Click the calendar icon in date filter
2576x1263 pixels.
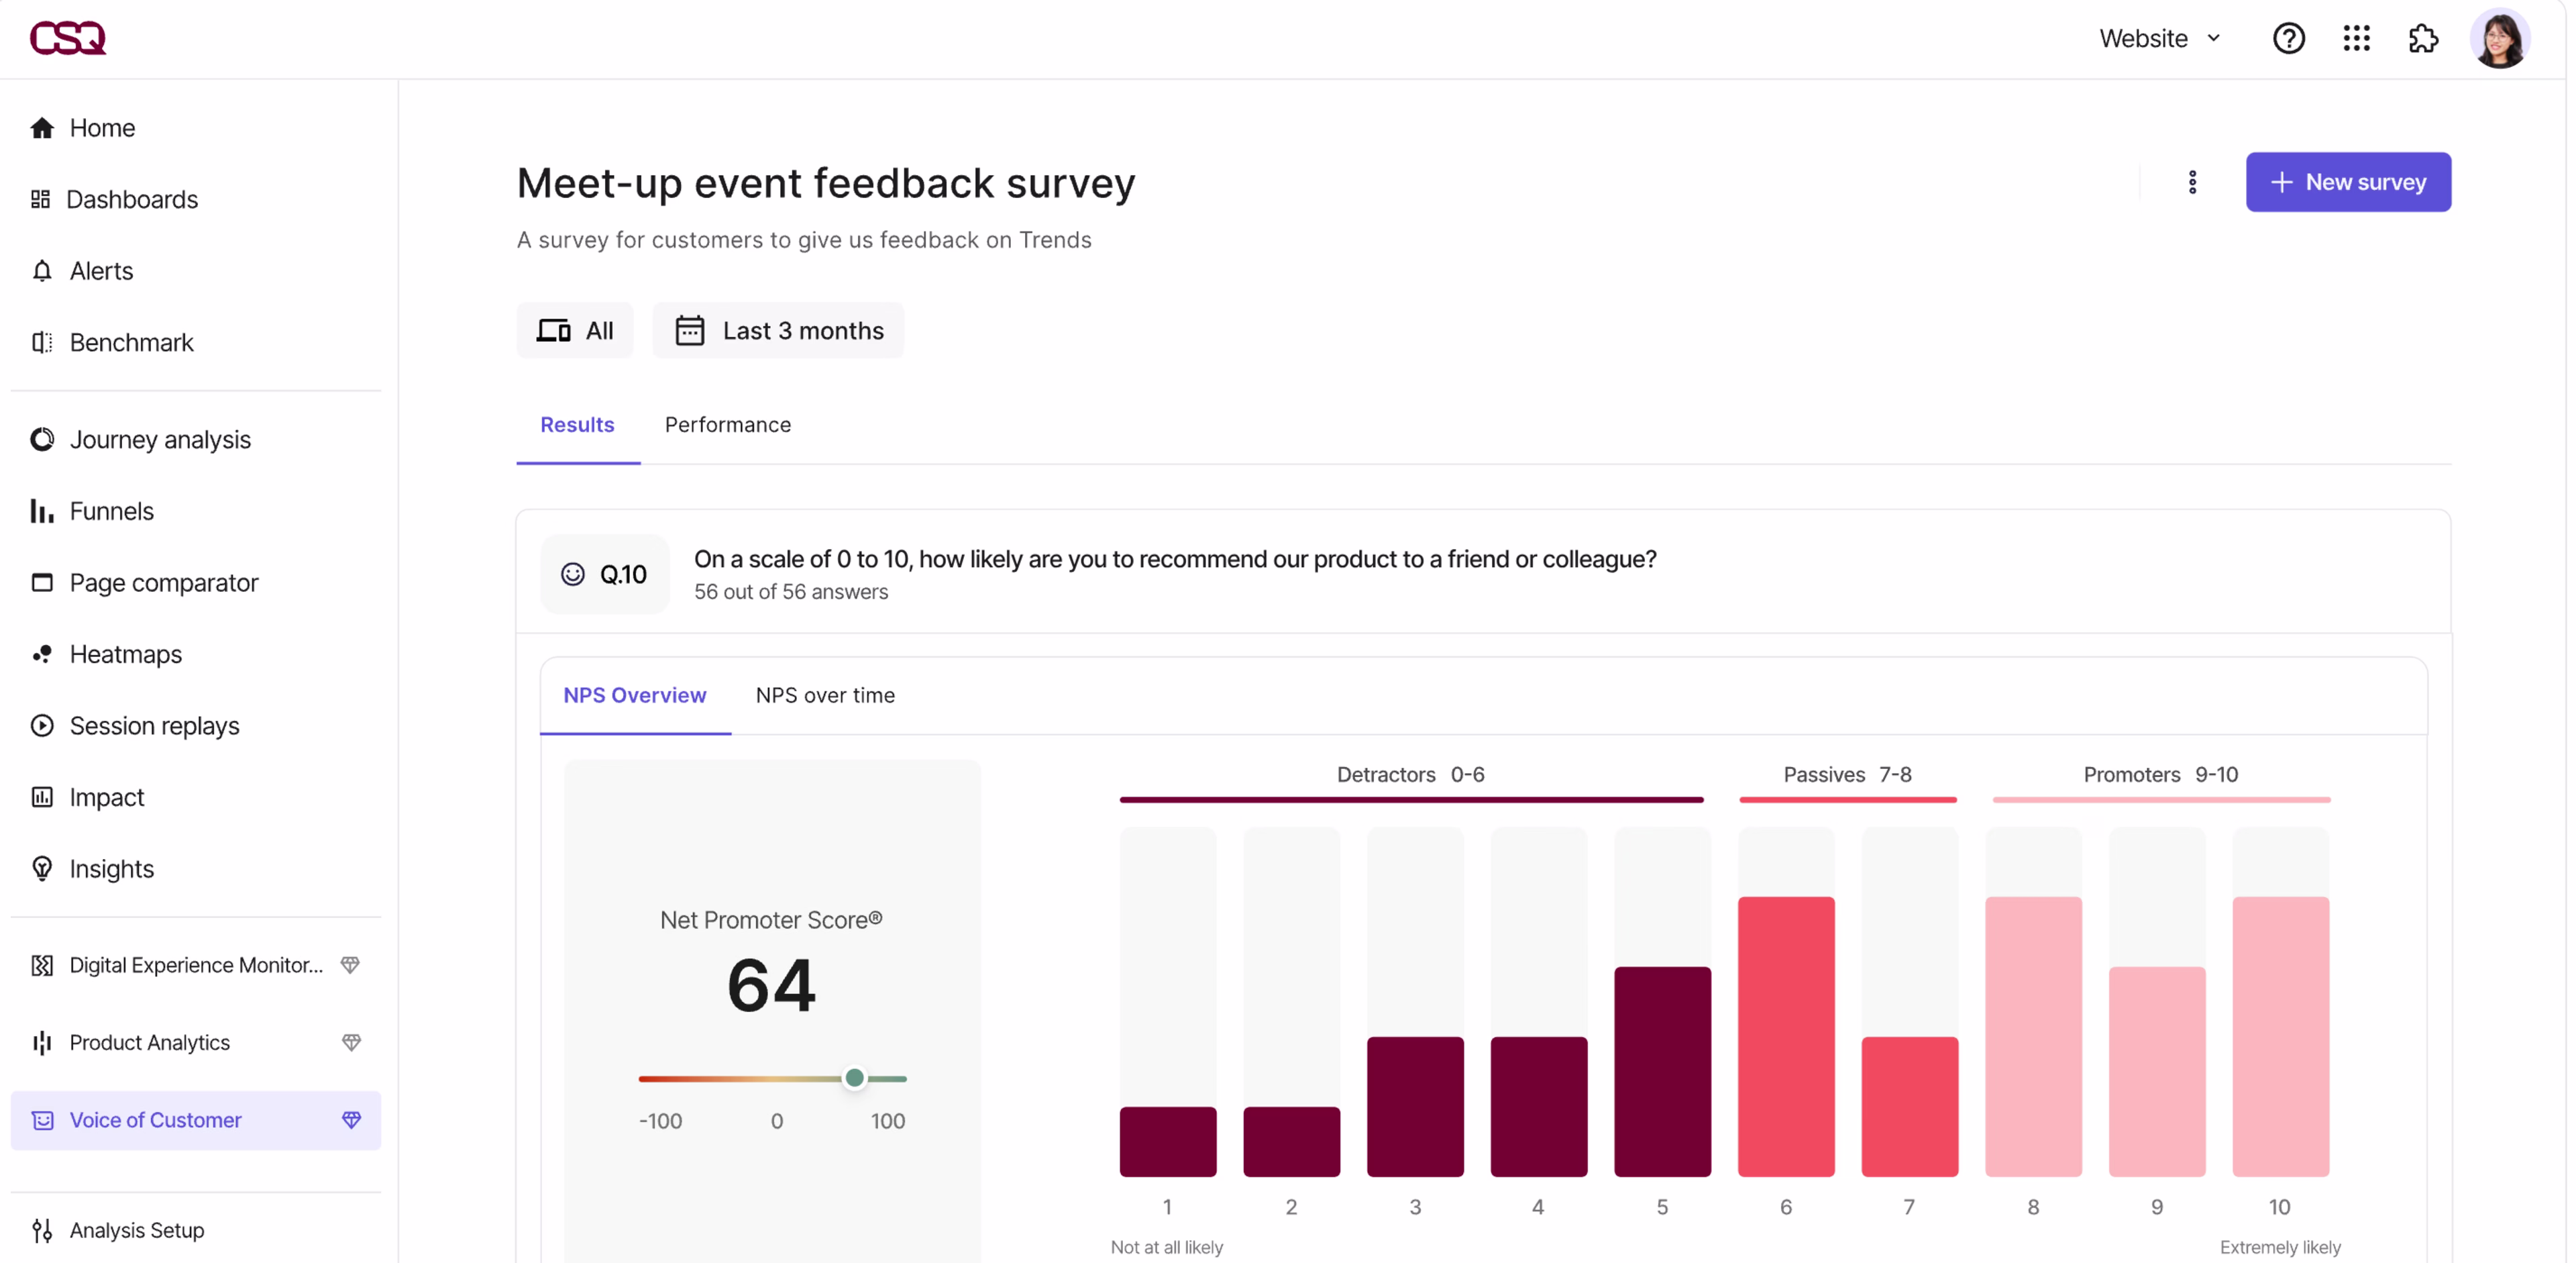[690, 330]
